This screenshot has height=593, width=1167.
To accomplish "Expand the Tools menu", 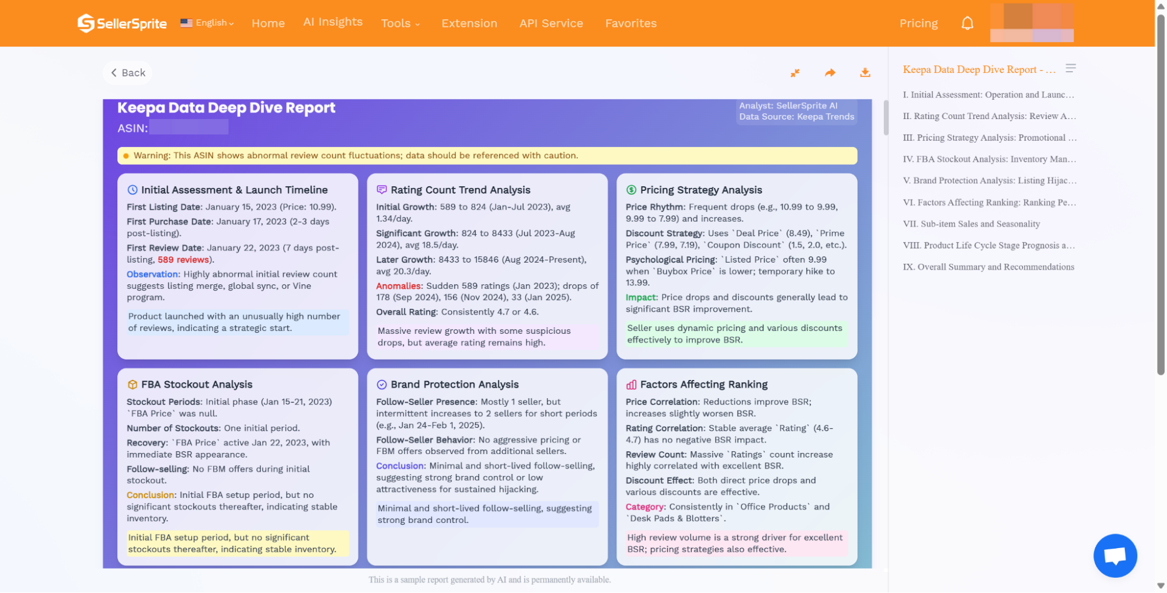I will tap(400, 23).
